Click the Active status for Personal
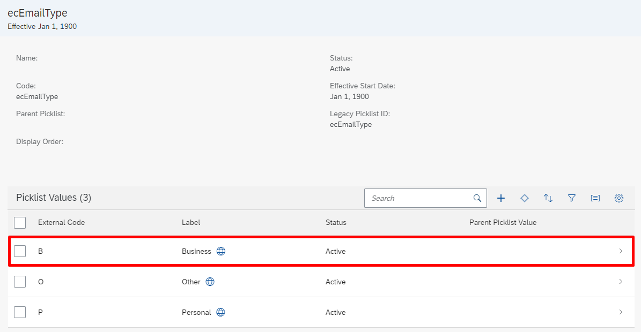The image size is (641, 332). tap(335, 312)
